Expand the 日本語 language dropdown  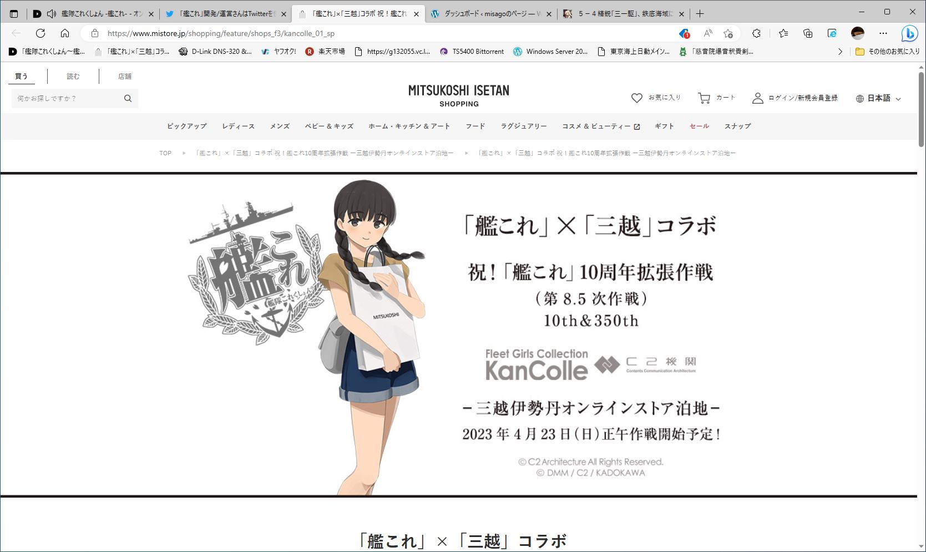pos(898,99)
